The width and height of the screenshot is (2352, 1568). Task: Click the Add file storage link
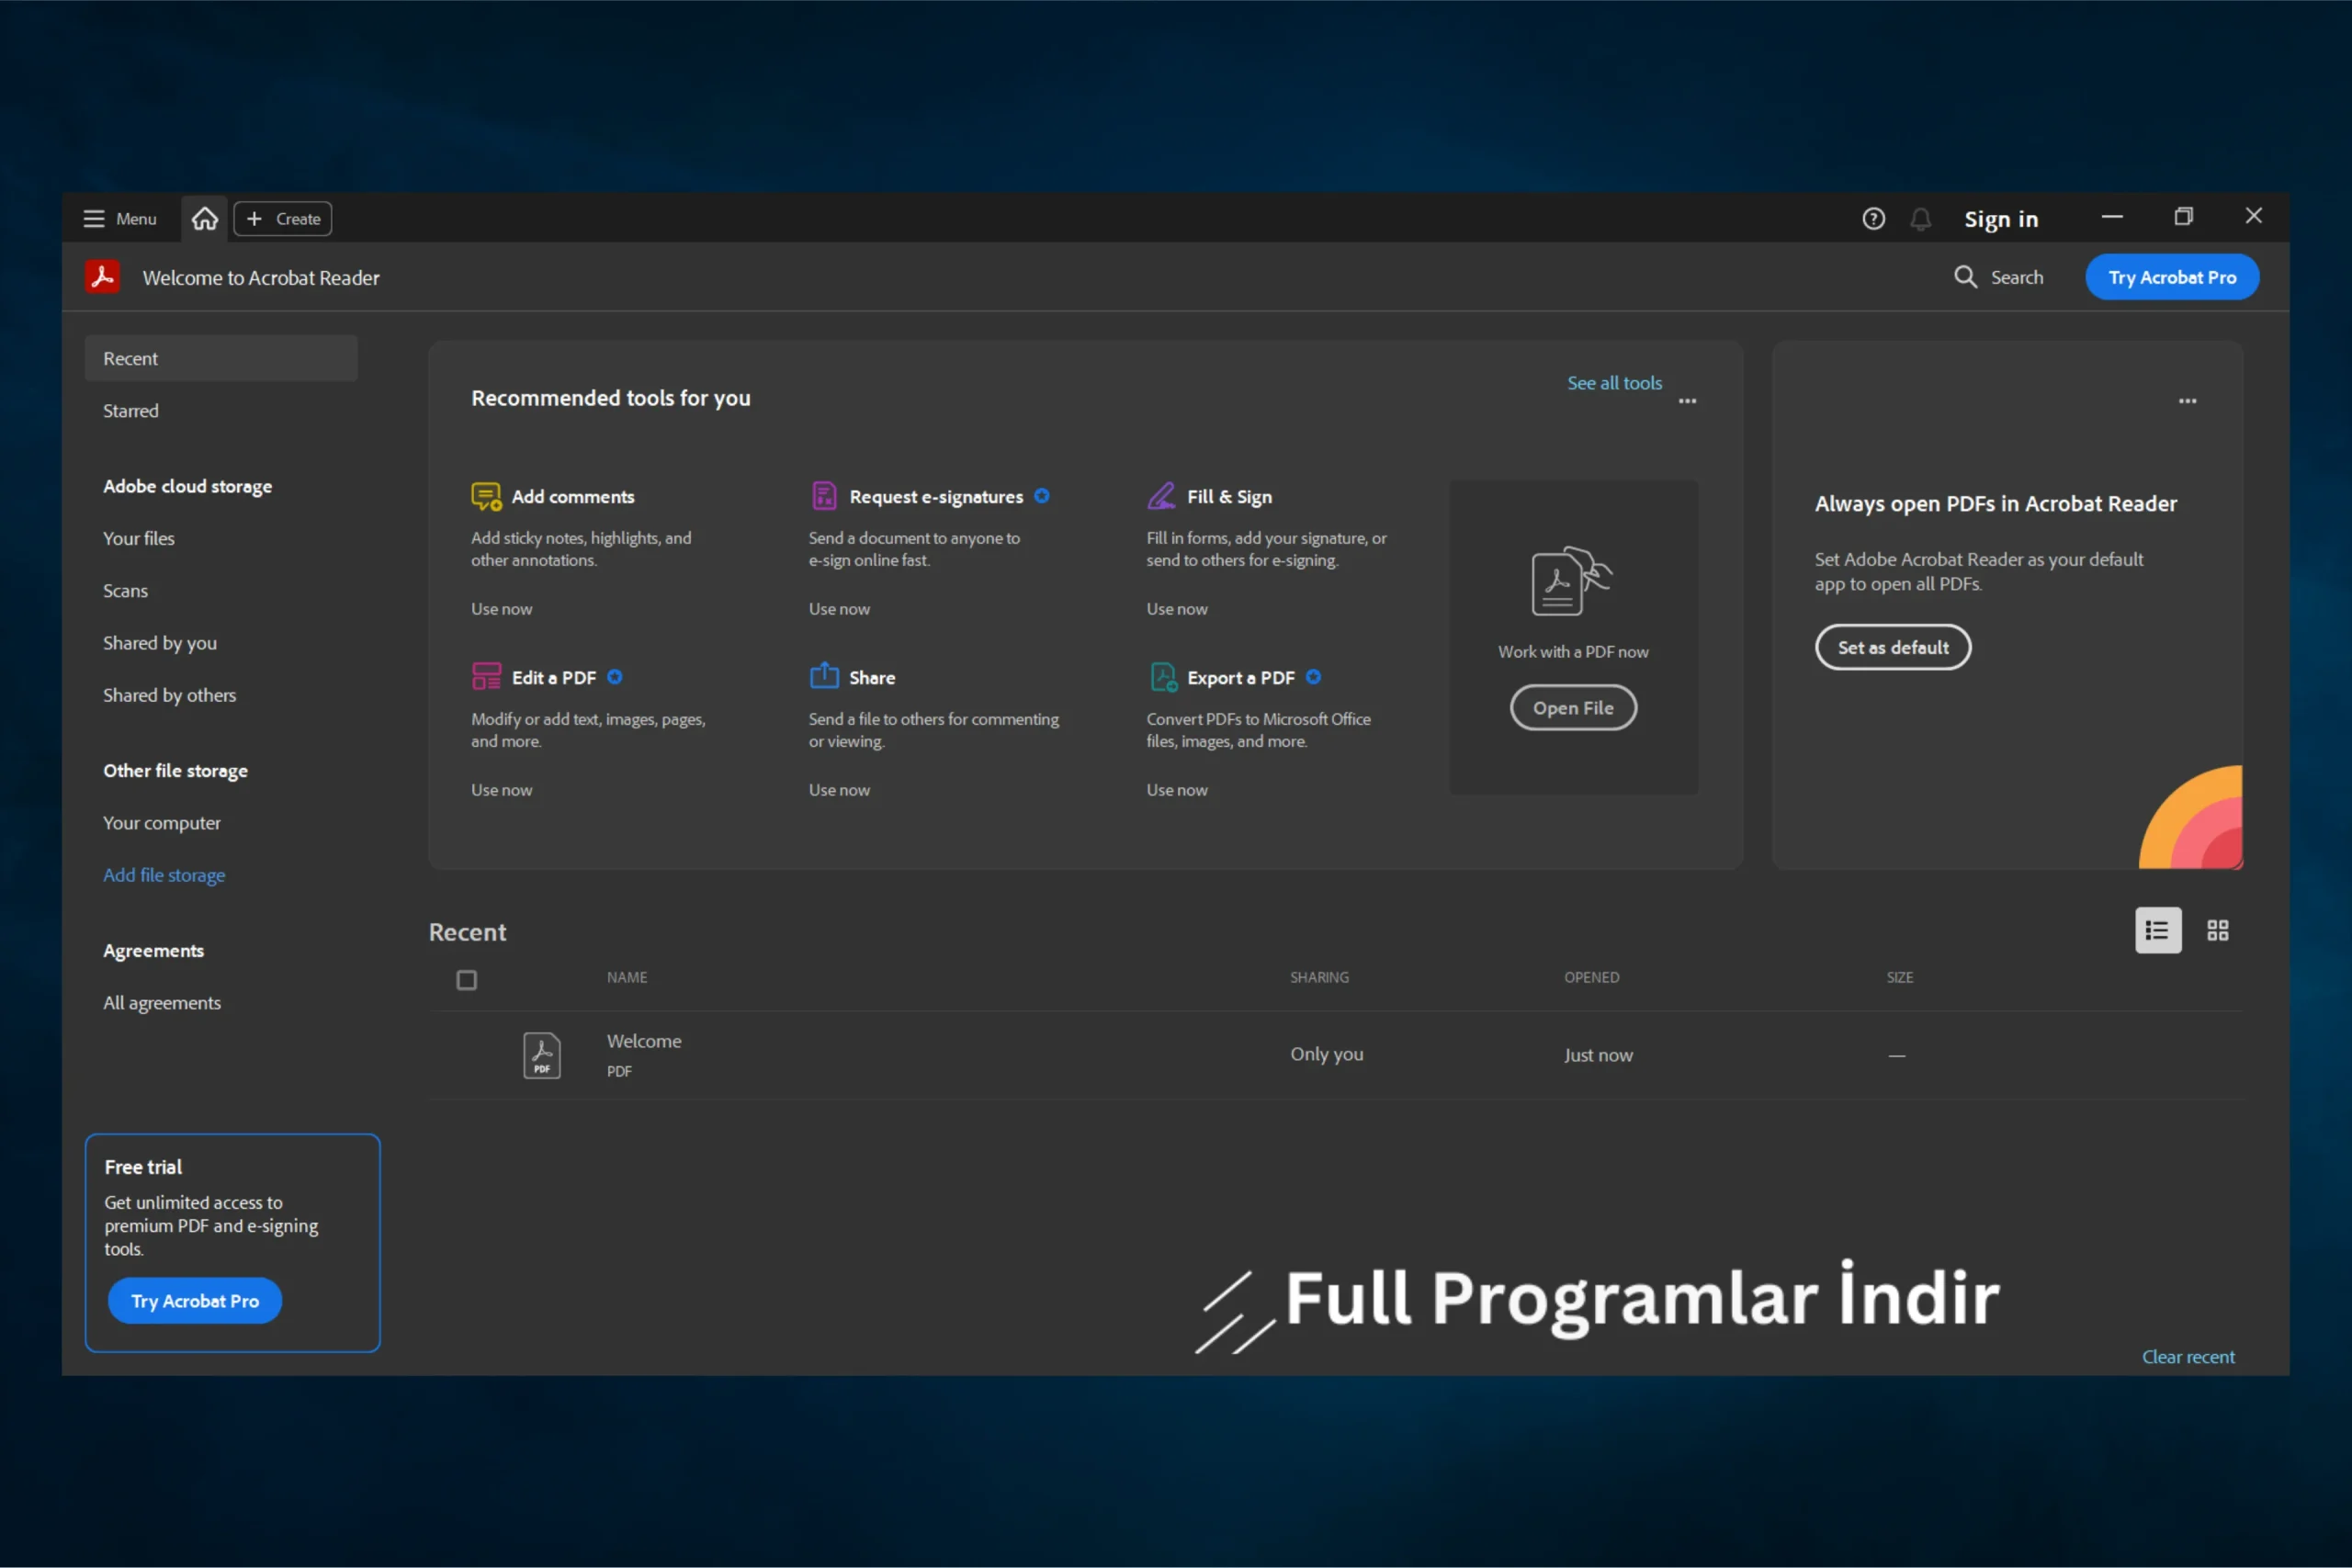(164, 875)
